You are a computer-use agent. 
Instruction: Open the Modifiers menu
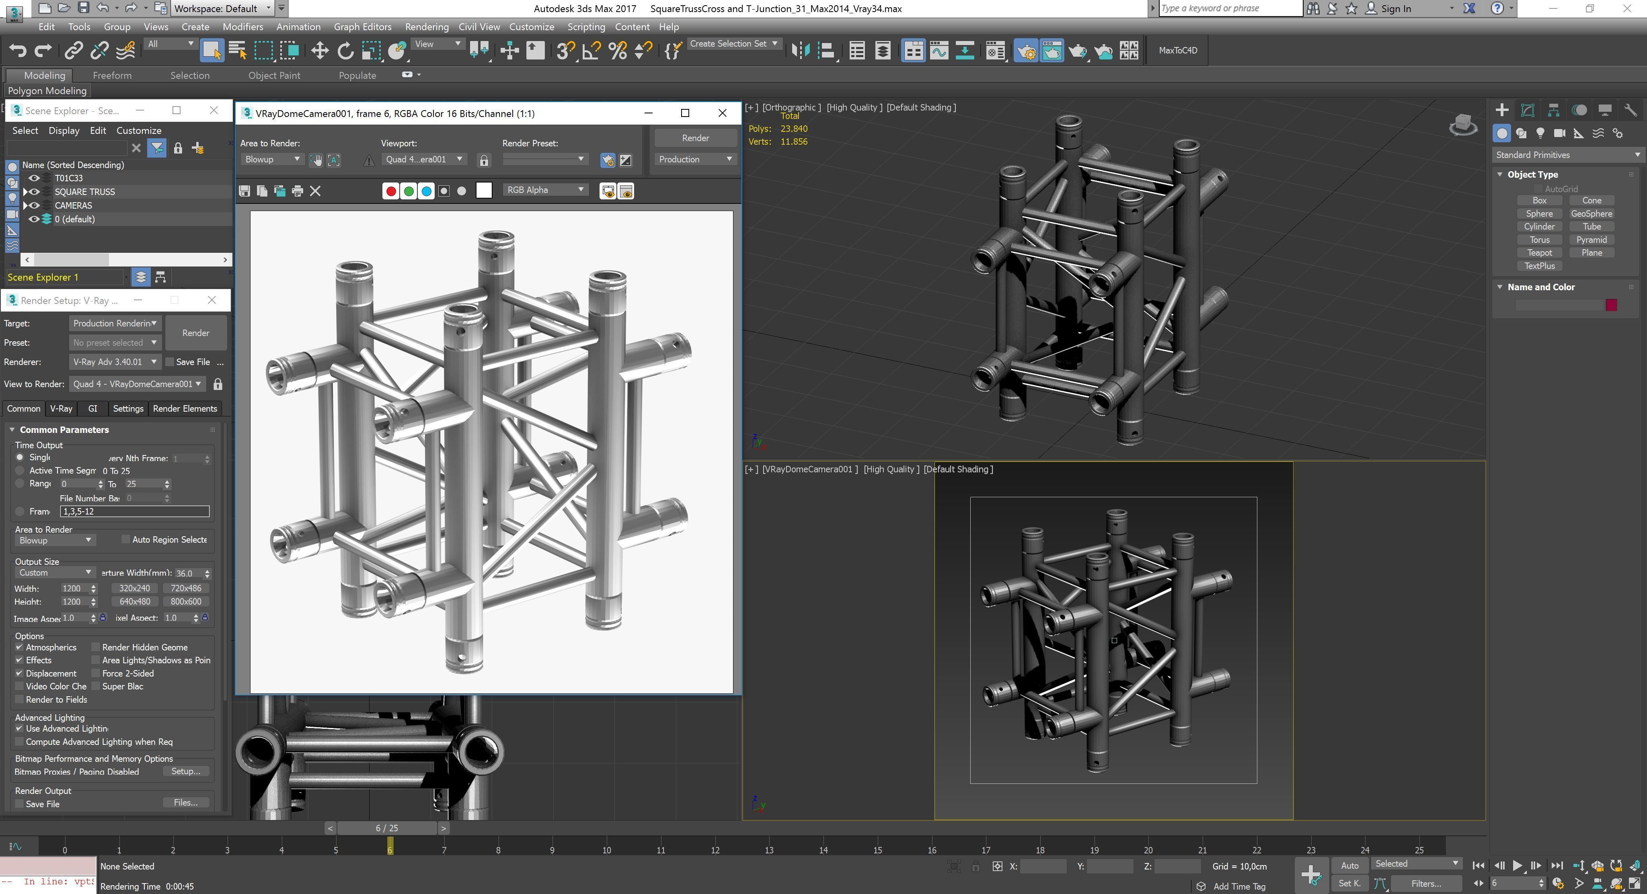(x=242, y=27)
